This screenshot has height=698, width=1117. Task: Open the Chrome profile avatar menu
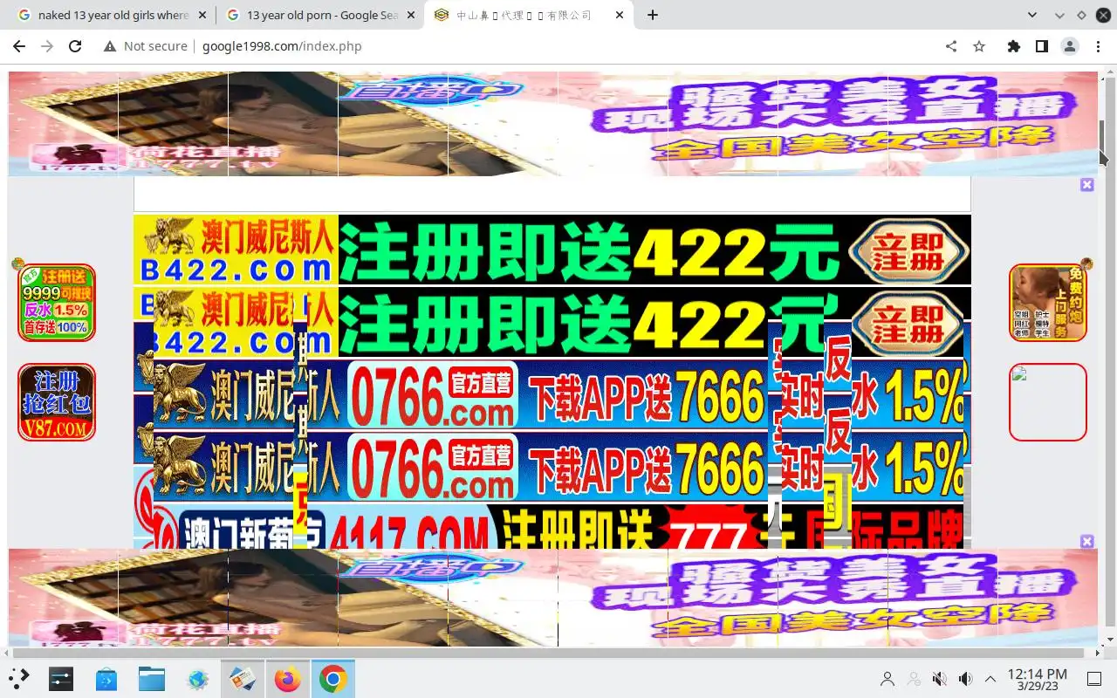tap(1070, 46)
